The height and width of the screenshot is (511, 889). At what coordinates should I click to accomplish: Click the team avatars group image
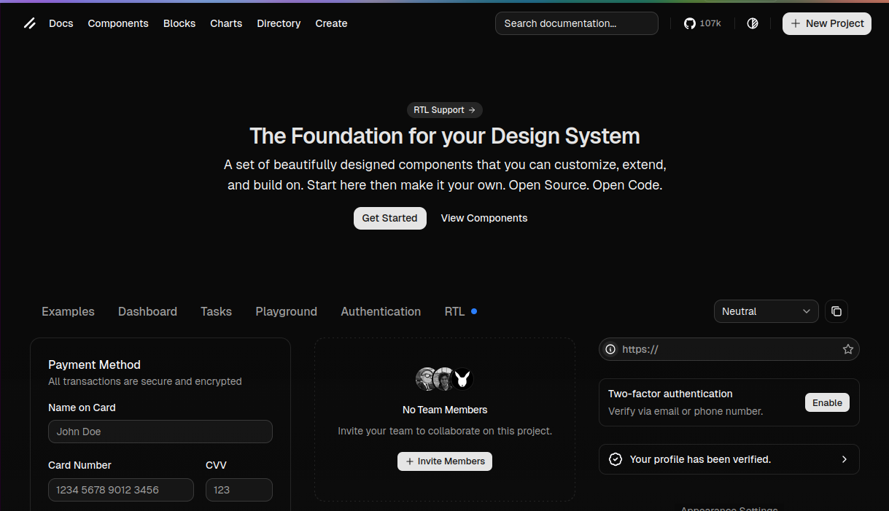[444, 379]
